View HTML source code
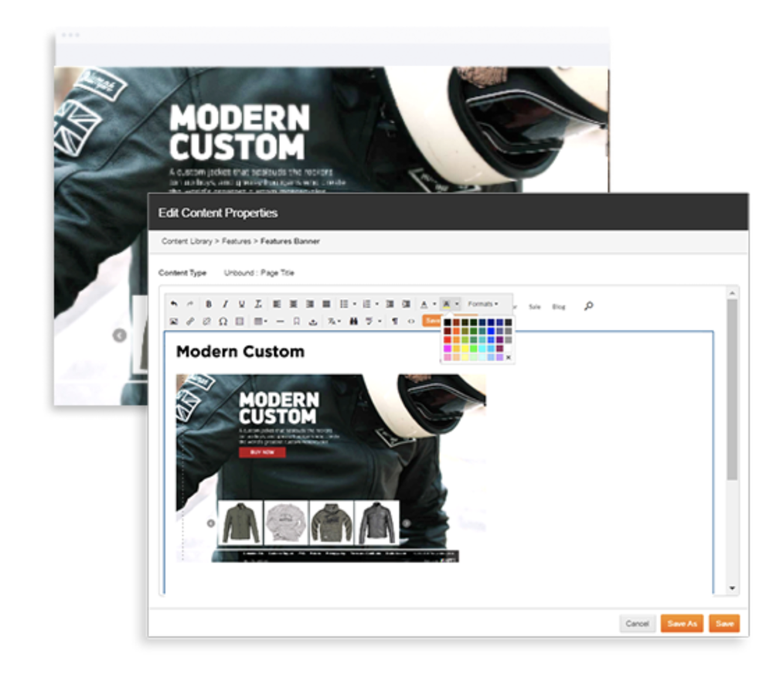This screenshot has height=688, width=773. coord(411,322)
